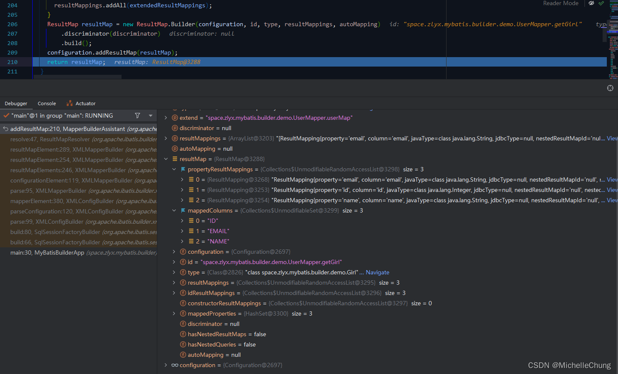Collapse the propertyResultMappings node
Viewport: 618px width, 374px height.
[174, 169]
